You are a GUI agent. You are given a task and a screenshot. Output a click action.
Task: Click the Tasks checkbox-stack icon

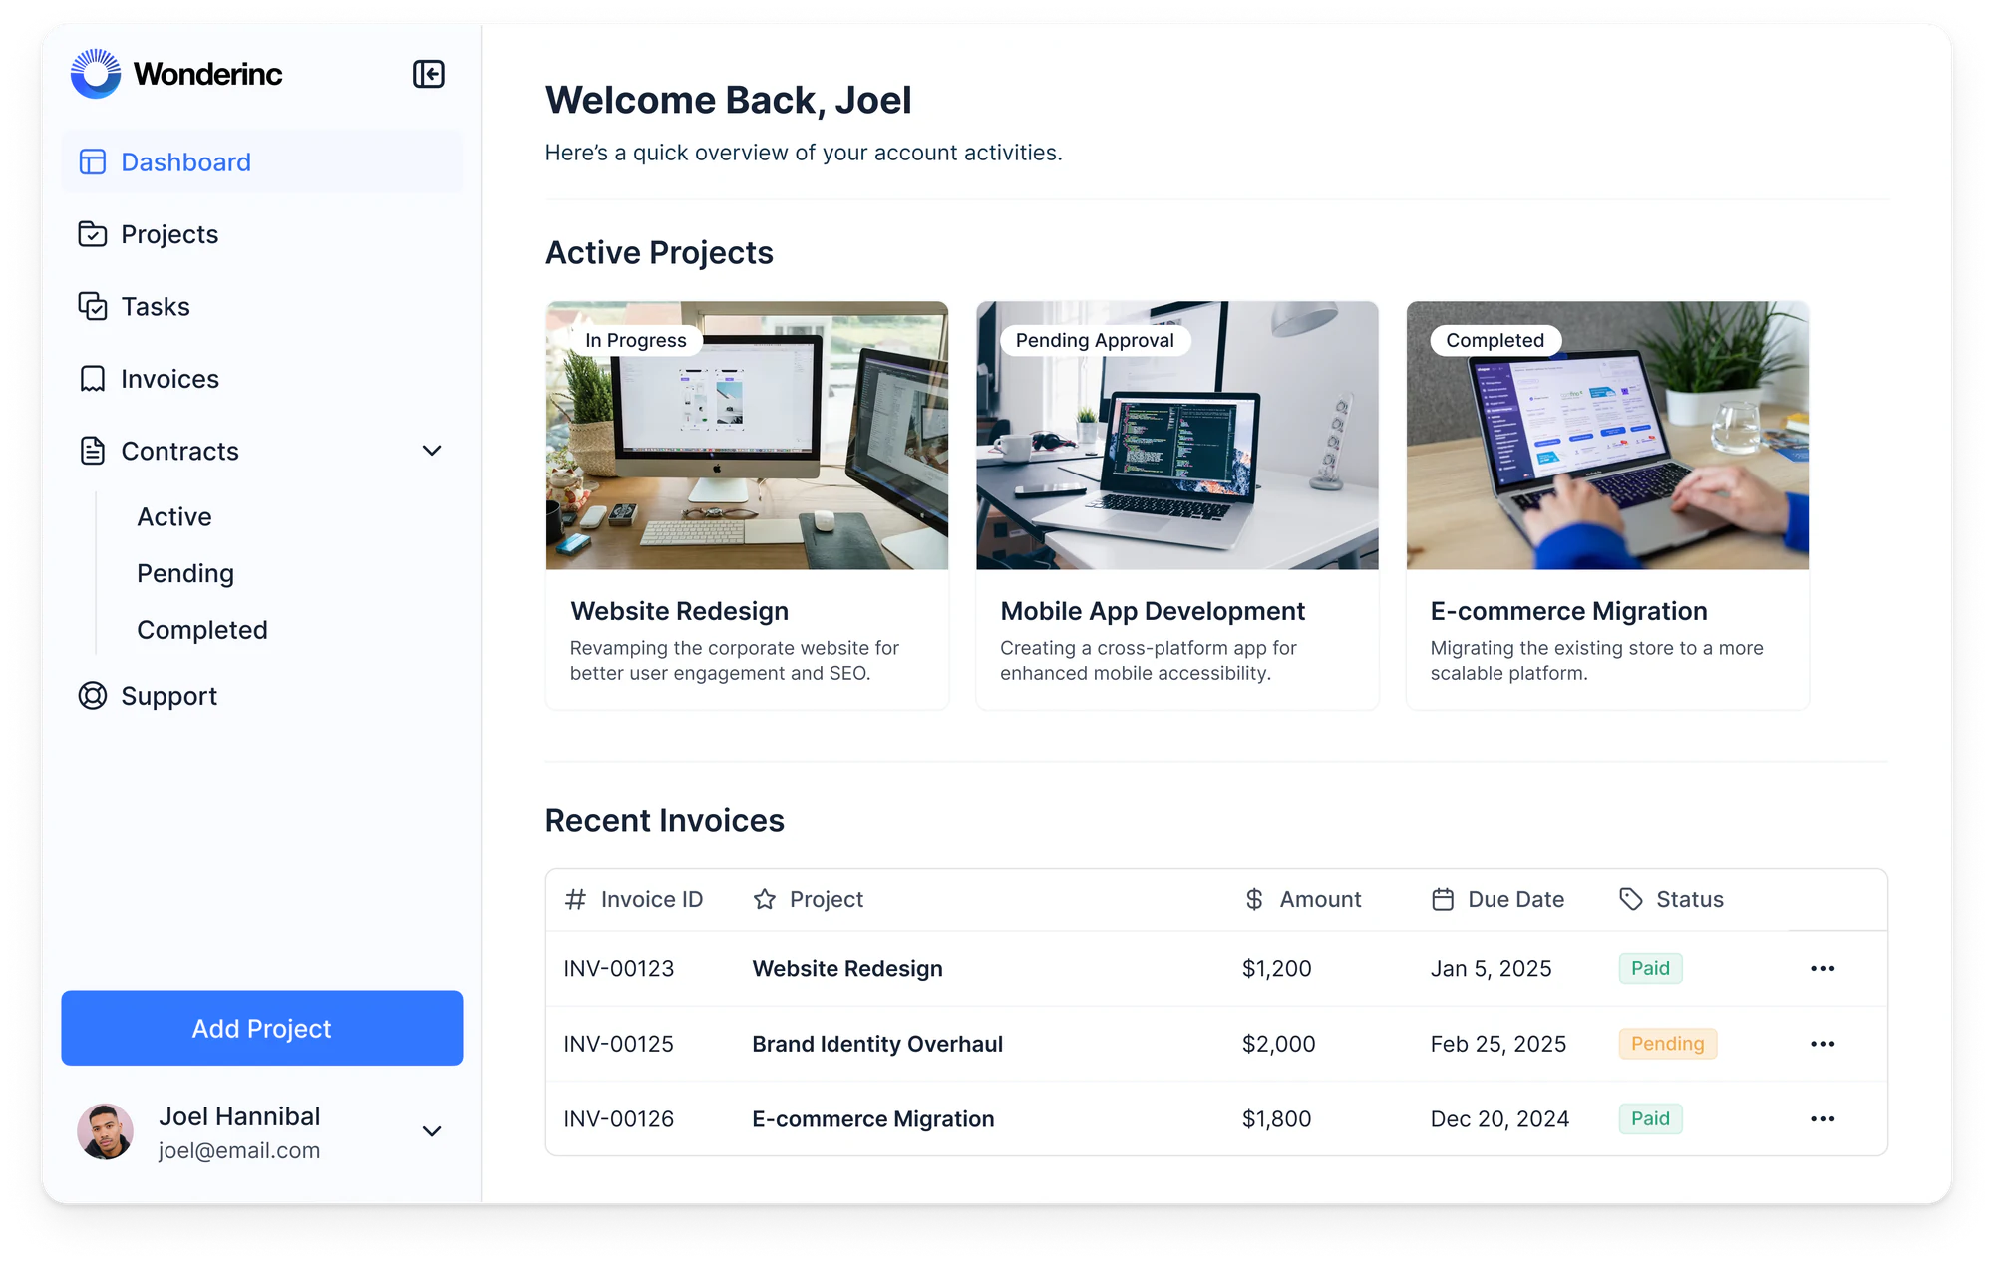coord(93,306)
